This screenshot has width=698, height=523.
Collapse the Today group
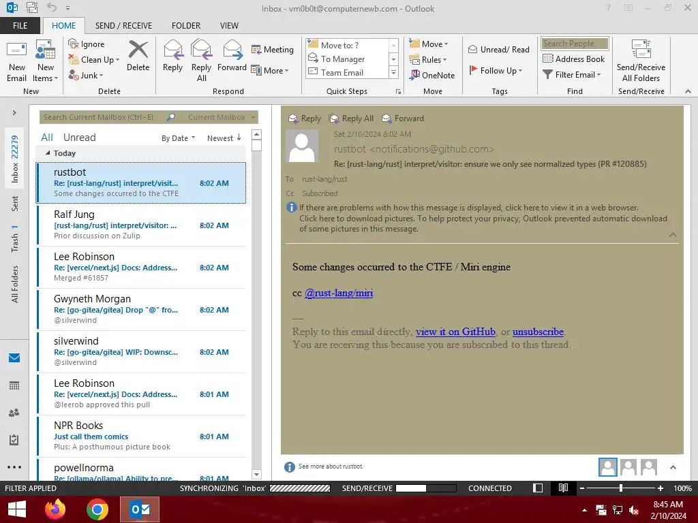[48, 153]
